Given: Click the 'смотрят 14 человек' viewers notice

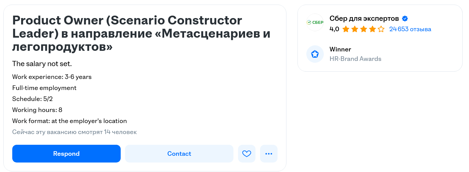Looking at the screenshot, I should click(x=74, y=132).
